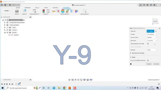This screenshot has width=161, height=90.
Task: Click the Aceptar button
Action: [149, 64]
